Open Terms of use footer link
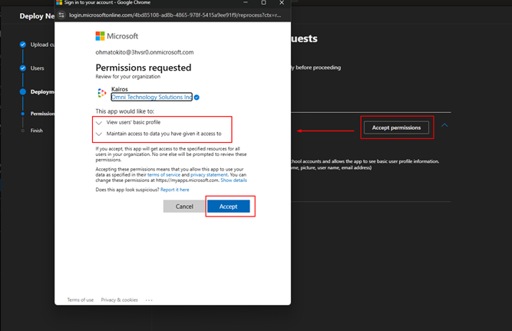 click(81, 300)
